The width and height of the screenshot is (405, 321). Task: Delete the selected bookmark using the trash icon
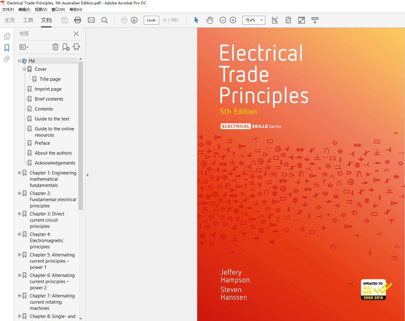[x=55, y=47]
